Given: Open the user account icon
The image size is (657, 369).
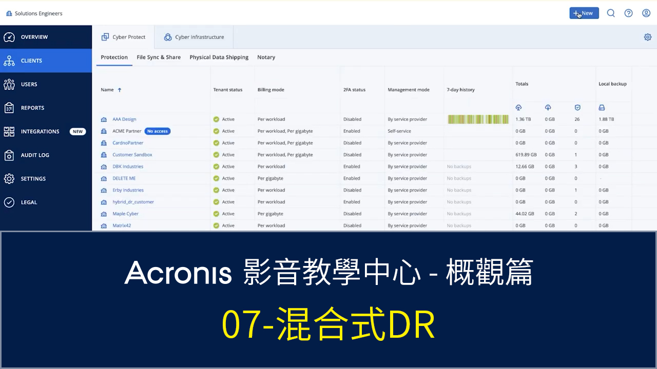Looking at the screenshot, I should (646, 13).
